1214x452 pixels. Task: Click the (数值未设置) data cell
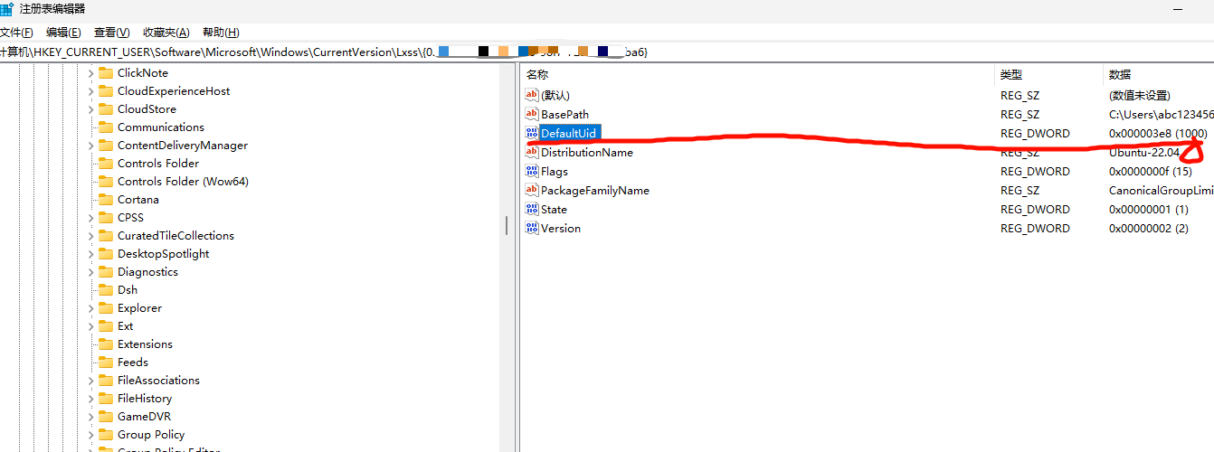(1140, 95)
